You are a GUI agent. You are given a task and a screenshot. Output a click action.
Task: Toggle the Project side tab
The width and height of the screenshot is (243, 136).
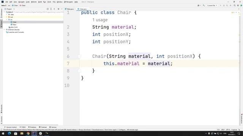(x=2, y=23)
